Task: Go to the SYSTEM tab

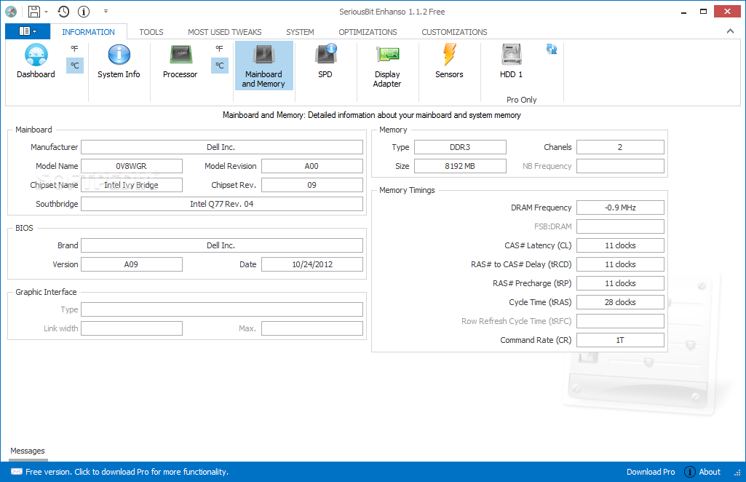Action: click(300, 32)
